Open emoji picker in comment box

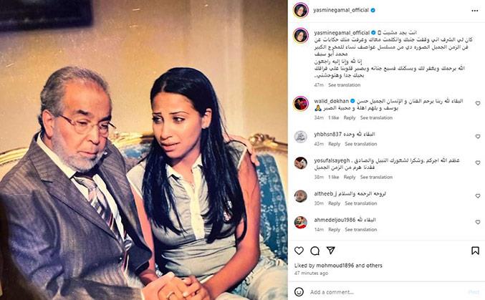coord(299,291)
